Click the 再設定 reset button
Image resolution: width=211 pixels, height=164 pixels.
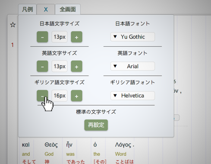(96, 125)
